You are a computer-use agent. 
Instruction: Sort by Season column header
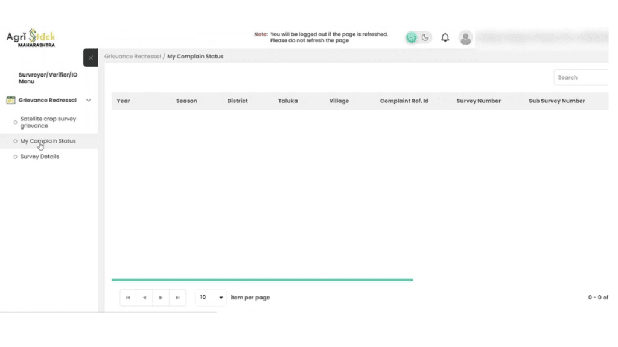point(186,101)
